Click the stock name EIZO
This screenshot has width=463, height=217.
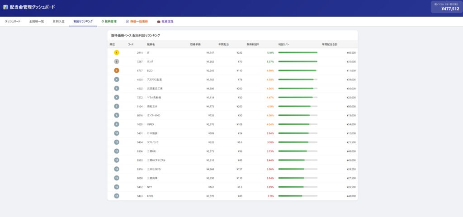coord(150,71)
